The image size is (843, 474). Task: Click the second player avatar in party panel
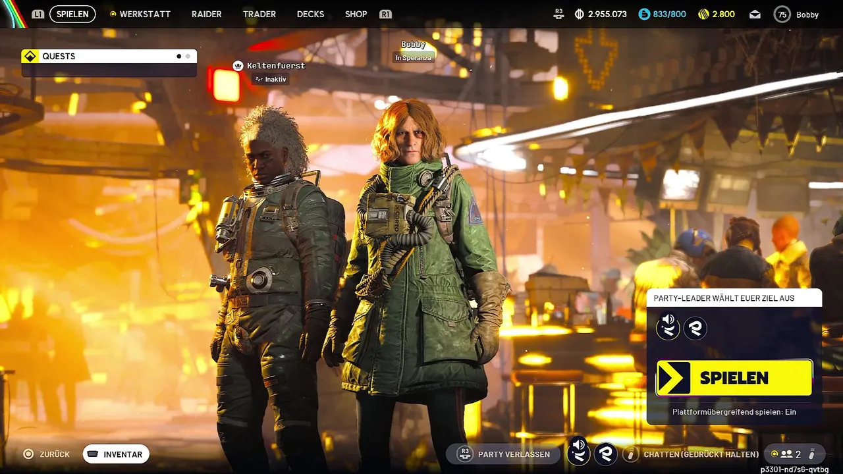(695, 327)
